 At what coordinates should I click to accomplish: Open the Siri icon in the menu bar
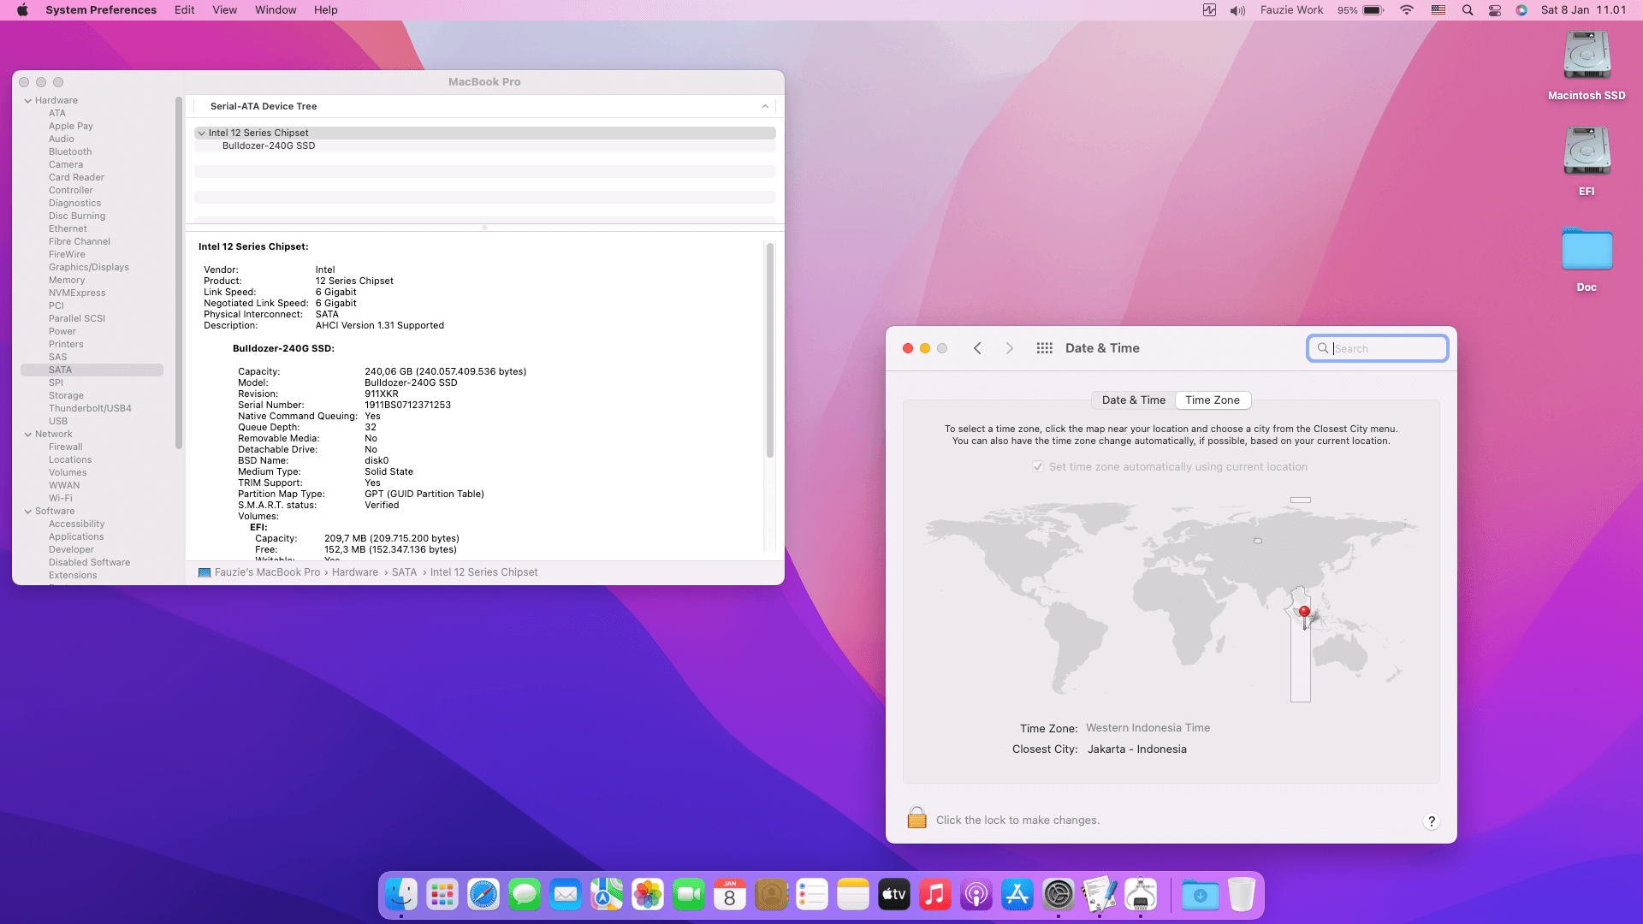[x=1521, y=10]
